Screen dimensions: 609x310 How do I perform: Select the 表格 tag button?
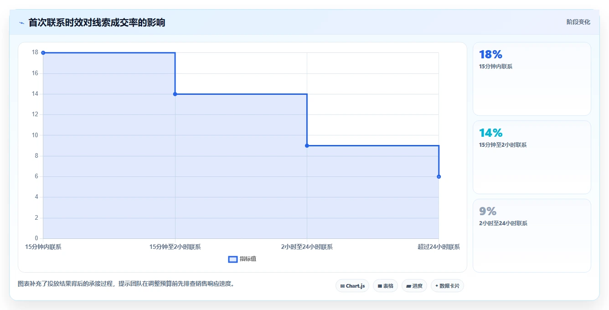click(x=385, y=286)
